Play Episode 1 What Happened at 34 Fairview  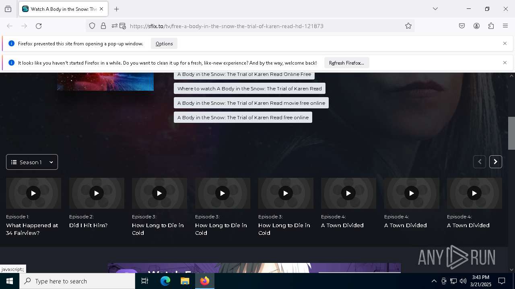point(33,193)
